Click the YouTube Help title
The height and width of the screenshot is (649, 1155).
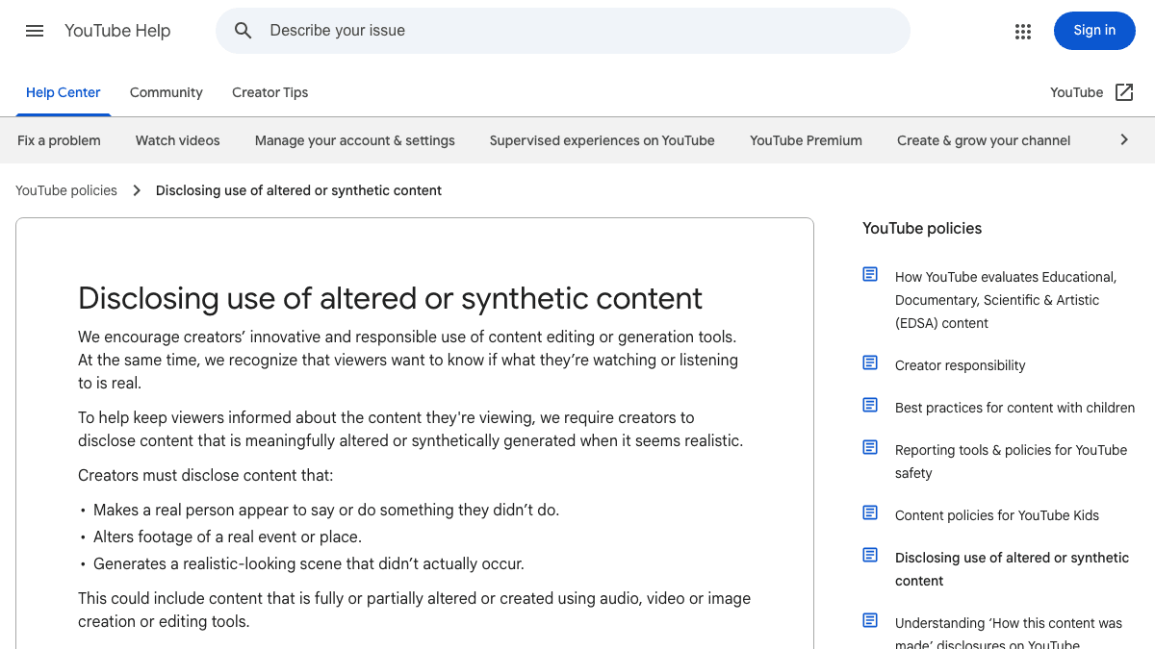pyautogui.click(x=117, y=31)
